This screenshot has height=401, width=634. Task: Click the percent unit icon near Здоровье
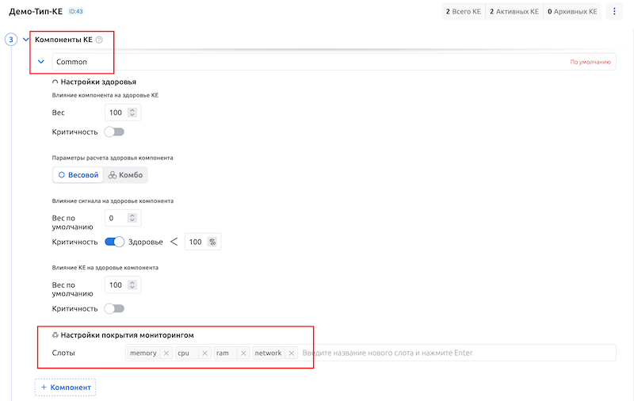coord(212,242)
